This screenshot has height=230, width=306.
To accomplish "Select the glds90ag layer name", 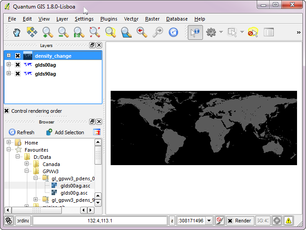I will (x=45, y=74).
